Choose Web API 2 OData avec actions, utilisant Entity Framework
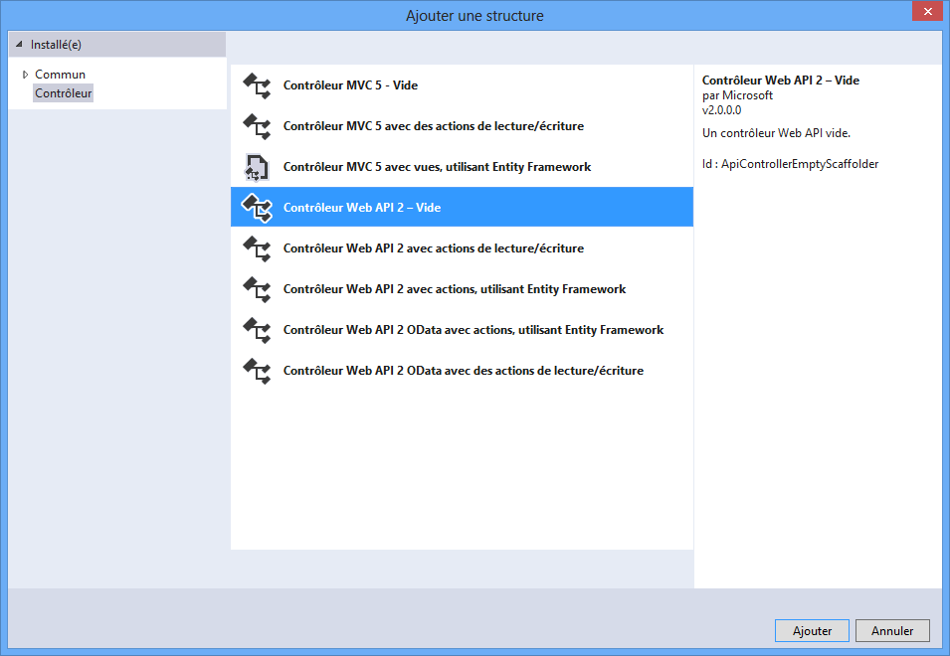 point(462,330)
